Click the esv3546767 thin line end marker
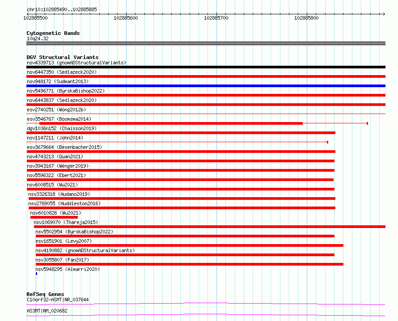The image size is (398, 321). [367, 123]
